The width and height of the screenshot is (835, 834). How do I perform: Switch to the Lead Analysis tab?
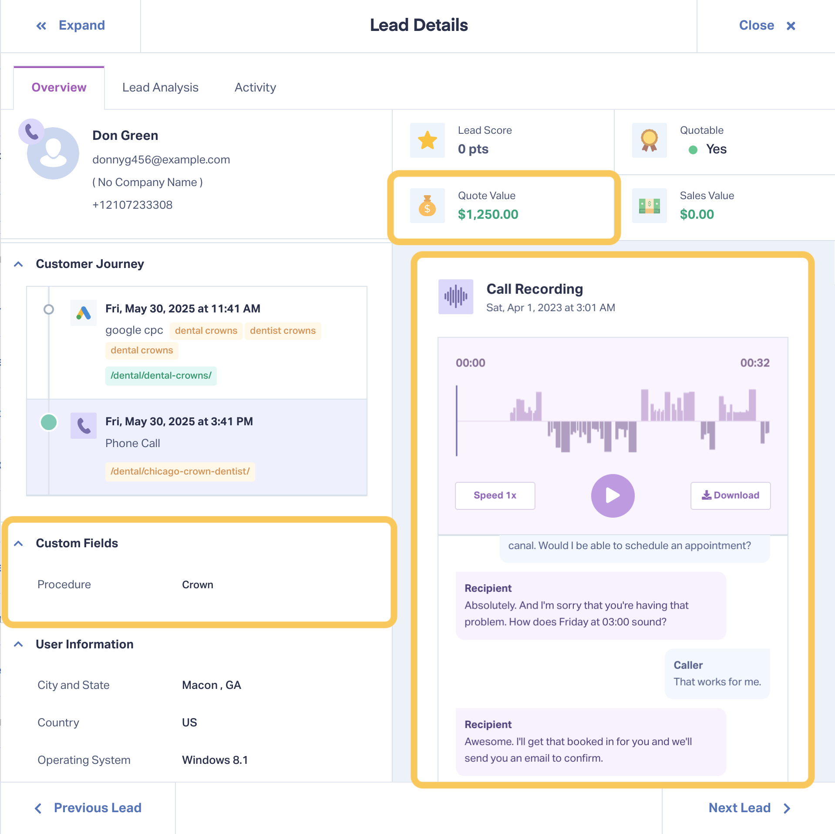point(160,88)
